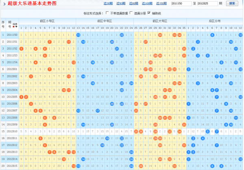Select period cell 2012010

[12, 131]
